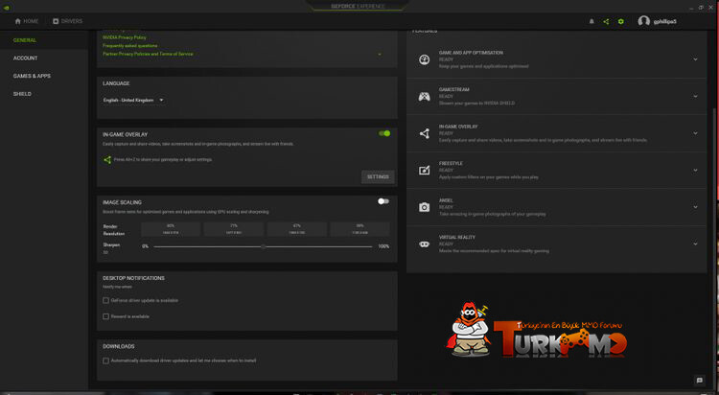Choose the 59% render resolution option
This screenshot has width=719, height=395.
click(x=359, y=229)
